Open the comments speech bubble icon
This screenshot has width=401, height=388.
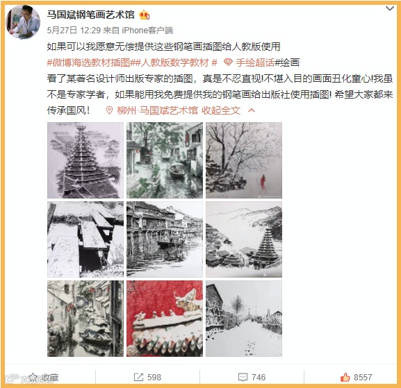pyautogui.click(x=243, y=378)
